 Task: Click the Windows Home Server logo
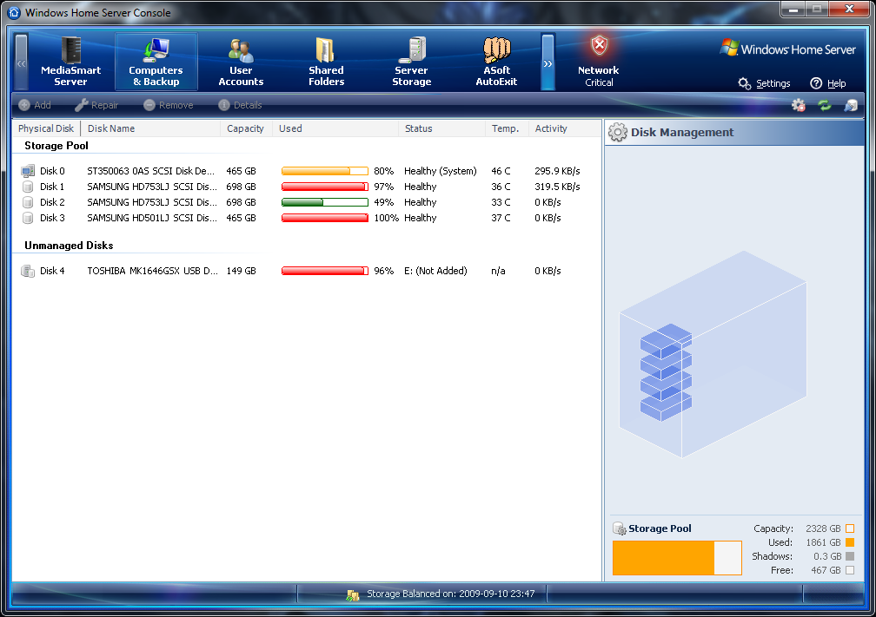[x=787, y=49]
